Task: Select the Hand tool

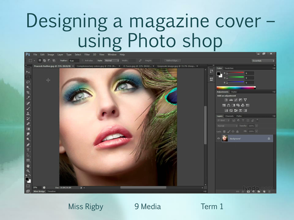Action: tap(28, 166)
